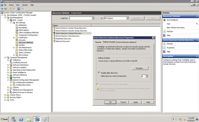The width and height of the screenshot is (199, 122).
Task: Select Active Directory User Discovery row
Action: 68,36
